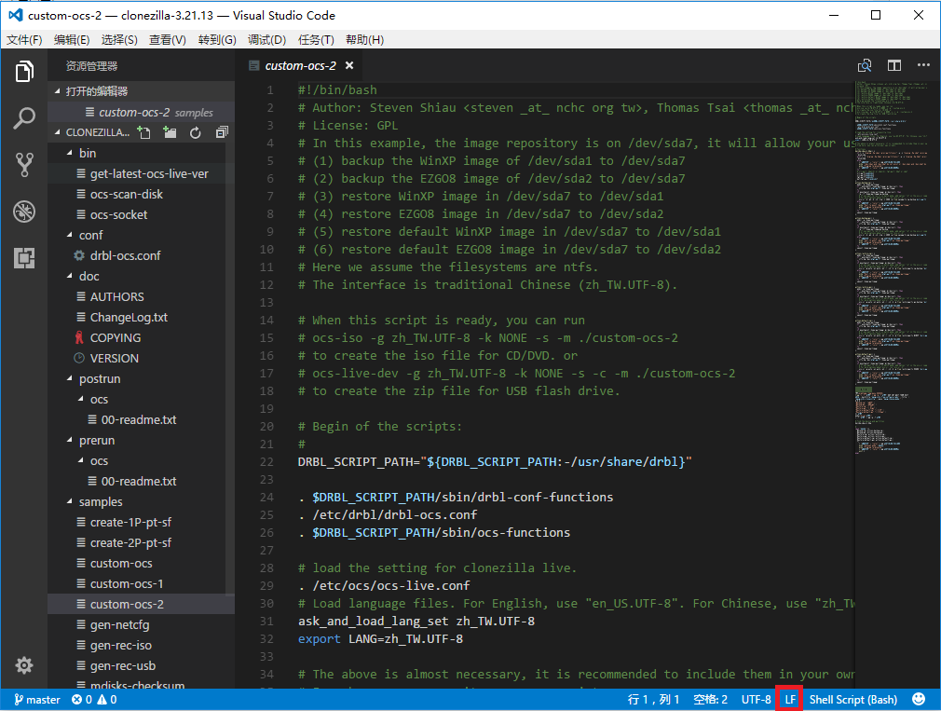941x711 pixels.
Task: Open the 帮助(H) menu
Action: click(364, 39)
